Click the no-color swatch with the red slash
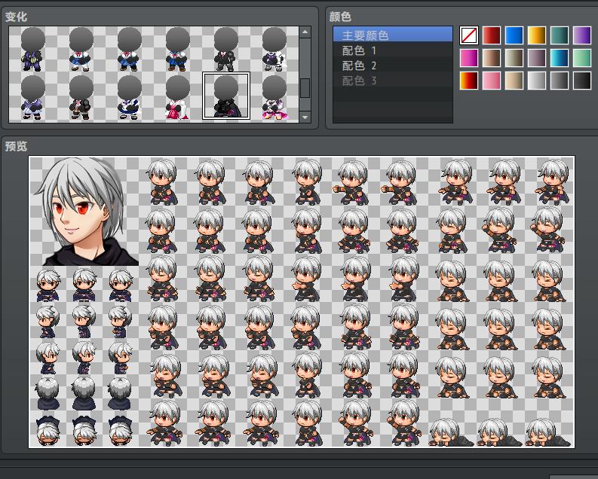598x479 pixels. [469, 35]
